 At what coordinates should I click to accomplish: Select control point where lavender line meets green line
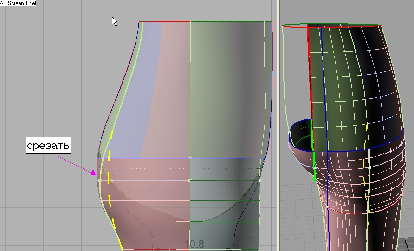(x=190, y=180)
